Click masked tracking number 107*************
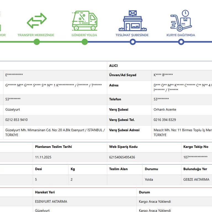Image resolution: width=212 pixels, height=212 pixels. point(195,157)
